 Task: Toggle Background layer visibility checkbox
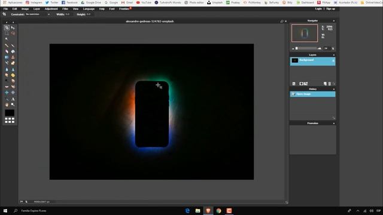(333, 61)
